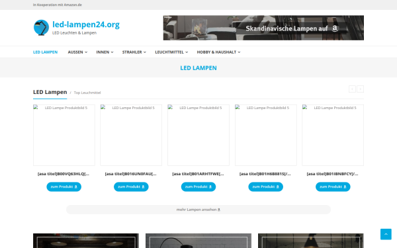Click zum Produkt button under B01IBNBFCY
Viewport: 397px width, 248px height.
(x=333, y=186)
